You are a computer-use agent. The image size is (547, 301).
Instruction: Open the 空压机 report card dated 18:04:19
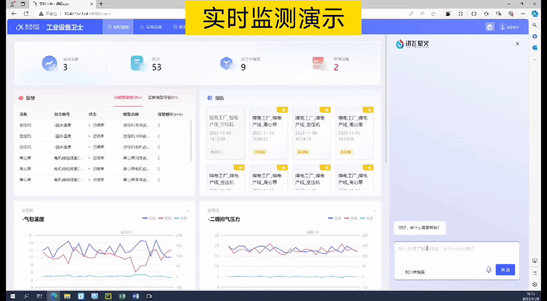coord(312,133)
